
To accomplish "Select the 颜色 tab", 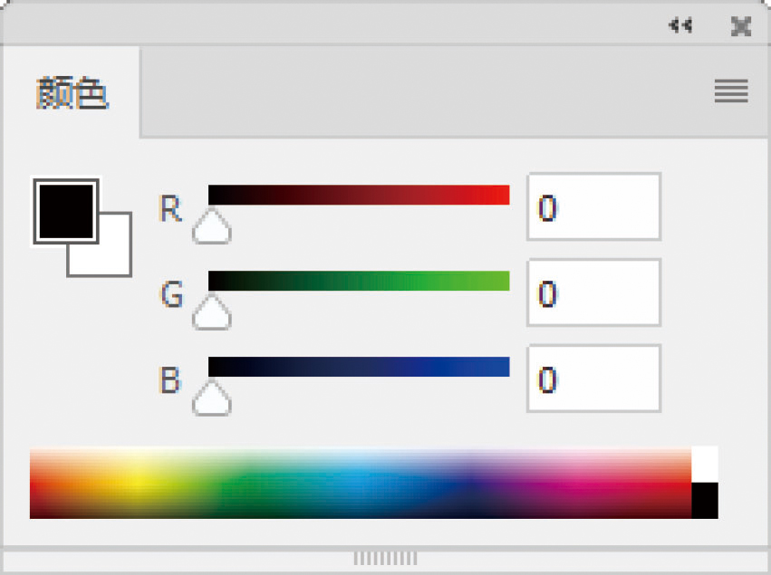I will (x=72, y=93).
